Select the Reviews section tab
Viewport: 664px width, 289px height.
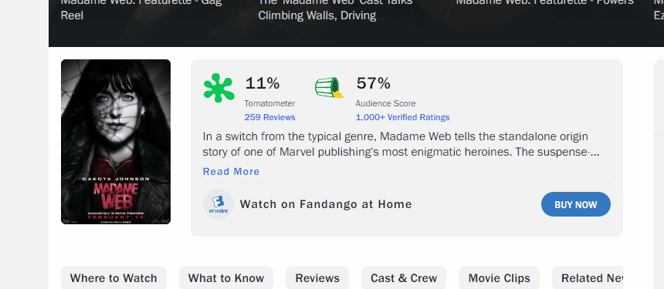[317, 278]
